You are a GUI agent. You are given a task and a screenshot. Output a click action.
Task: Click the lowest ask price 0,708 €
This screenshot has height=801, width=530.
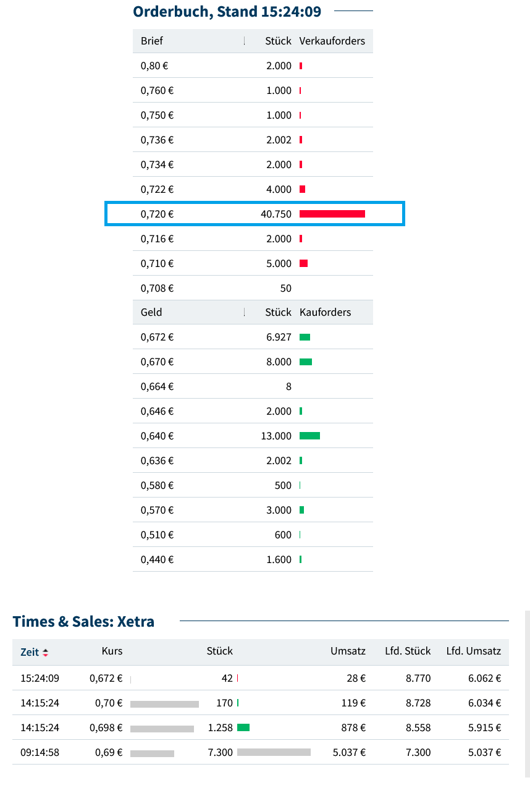coord(157,288)
